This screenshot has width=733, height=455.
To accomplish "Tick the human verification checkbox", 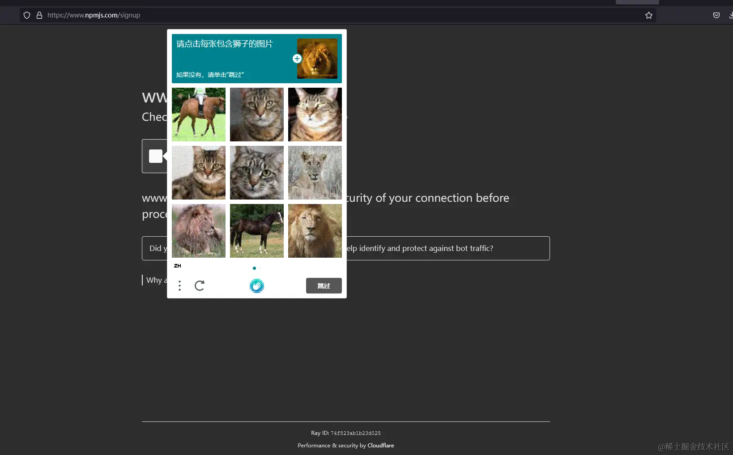I will (x=156, y=156).
